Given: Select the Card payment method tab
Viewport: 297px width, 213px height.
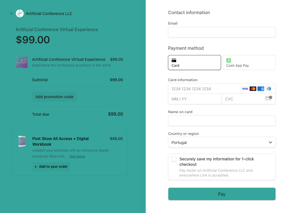Looking at the screenshot, I should 195,63.
